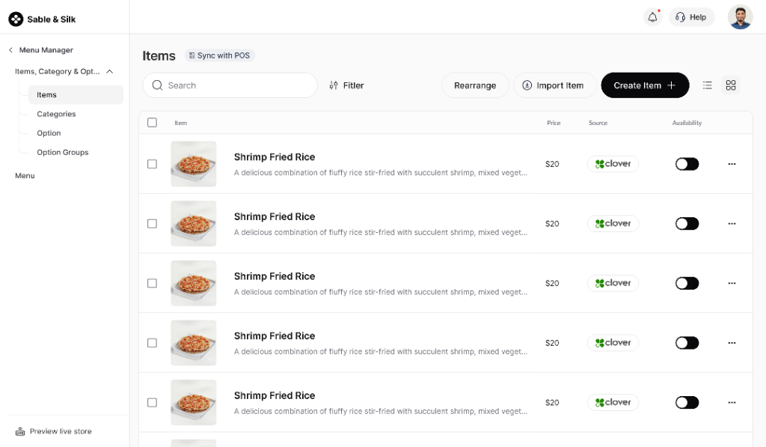The width and height of the screenshot is (766, 447).
Task: Collapse the Items, Category & Opt... section
Action: (x=110, y=71)
